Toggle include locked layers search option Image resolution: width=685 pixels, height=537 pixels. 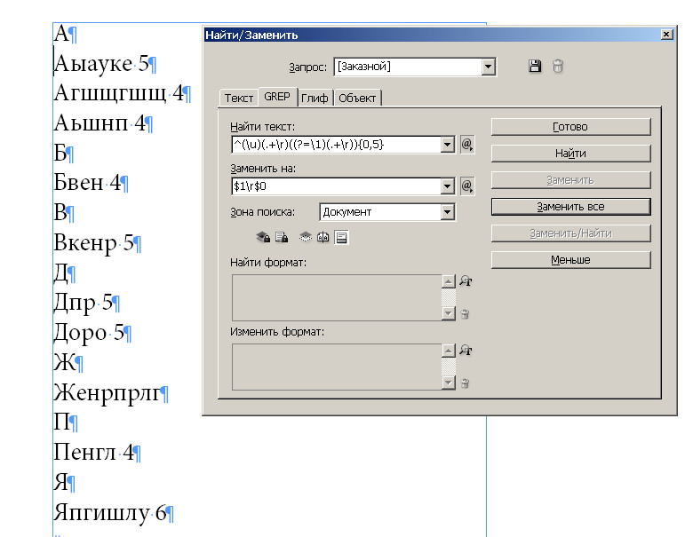click(263, 237)
